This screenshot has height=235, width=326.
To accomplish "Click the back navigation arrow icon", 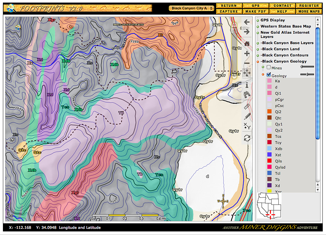I will tap(247, 22).
